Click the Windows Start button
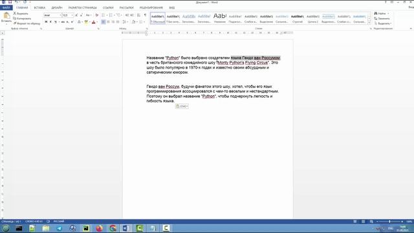The image size is (414, 233). (6, 228)
